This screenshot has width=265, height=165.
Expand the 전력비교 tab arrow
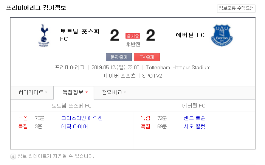click(x=125, y=92)
